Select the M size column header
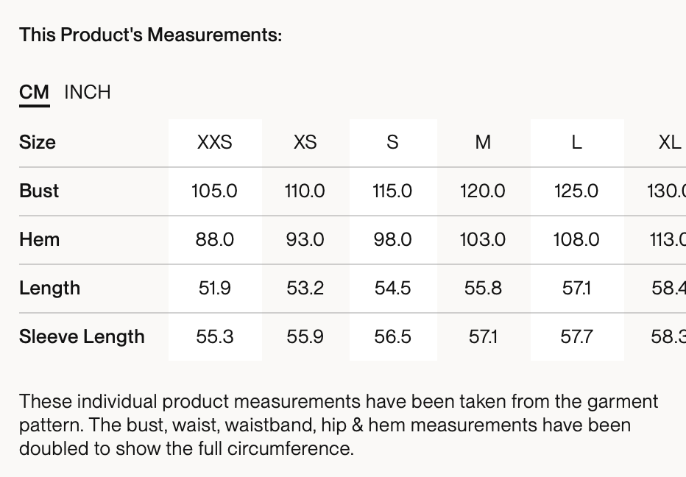This screenshot has height=477, width=686. pyautogui.click(x=483, y=142)
